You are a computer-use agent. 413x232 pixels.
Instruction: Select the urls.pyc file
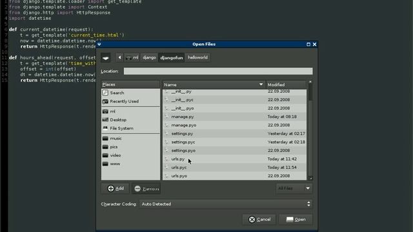pos(234,168)
